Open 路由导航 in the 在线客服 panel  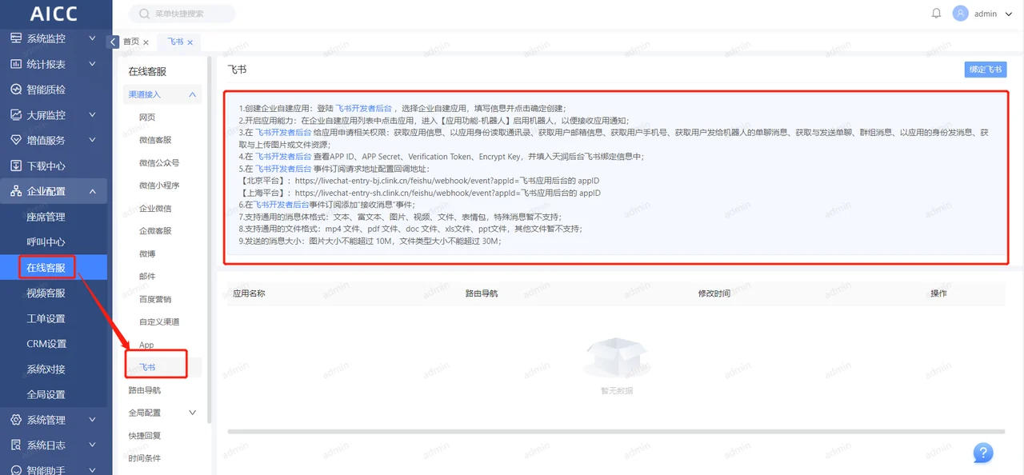tap(145, 390)
